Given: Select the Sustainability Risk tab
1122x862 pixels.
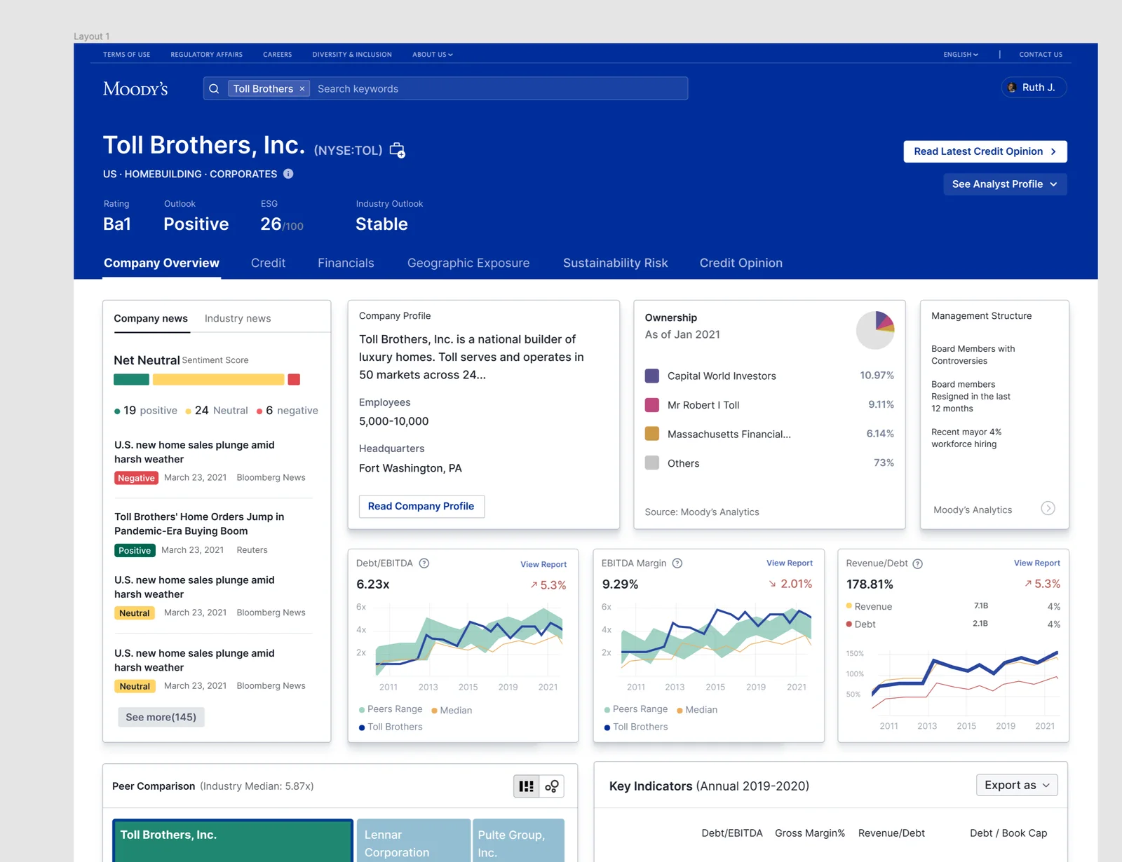Looking at the screenshot, I should point(615,263).
